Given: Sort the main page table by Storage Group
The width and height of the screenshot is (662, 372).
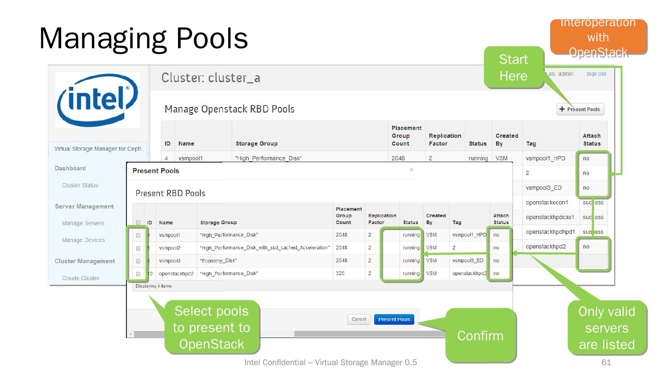Looking at the screenshot, I should [257, 144].
